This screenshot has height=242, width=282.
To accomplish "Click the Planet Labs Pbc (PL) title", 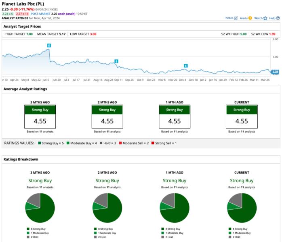I will (23, 4).
